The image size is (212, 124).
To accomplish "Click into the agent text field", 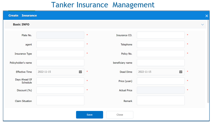I will [60, 44].
